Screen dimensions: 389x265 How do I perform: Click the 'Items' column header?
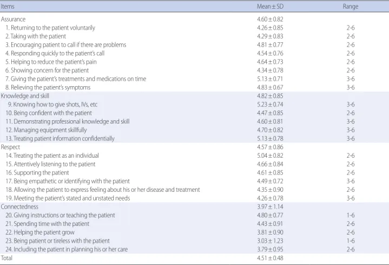click(x=8, y=7)
